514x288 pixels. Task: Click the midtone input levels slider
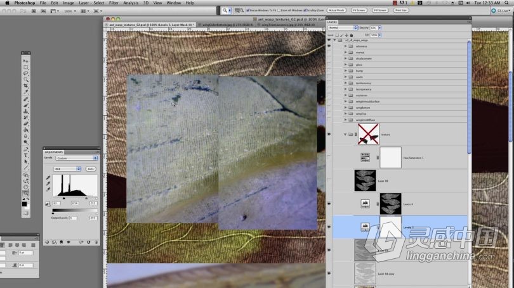pyautogui.click(x=86, y=198)
